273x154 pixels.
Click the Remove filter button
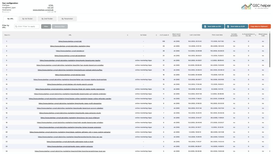[x=60, y=26]
